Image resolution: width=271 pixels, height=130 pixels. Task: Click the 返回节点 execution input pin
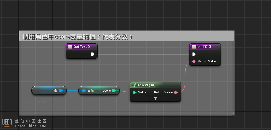[194, 54]
